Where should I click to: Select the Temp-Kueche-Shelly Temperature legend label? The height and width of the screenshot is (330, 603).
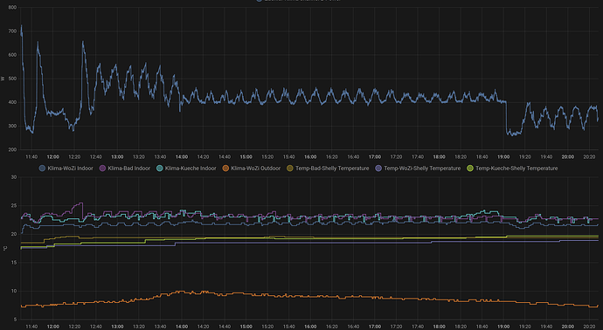(x=516, y=168)
